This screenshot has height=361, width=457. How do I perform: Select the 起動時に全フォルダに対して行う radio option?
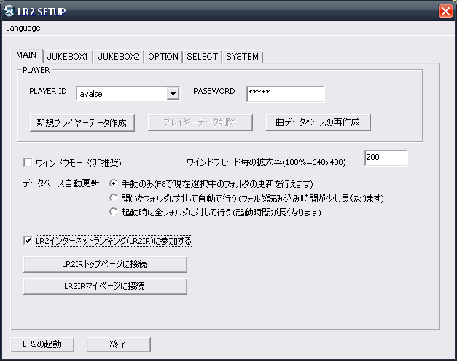click(113, 213)
